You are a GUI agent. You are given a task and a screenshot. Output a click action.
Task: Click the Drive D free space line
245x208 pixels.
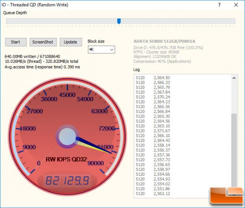[x=168, y=48]
